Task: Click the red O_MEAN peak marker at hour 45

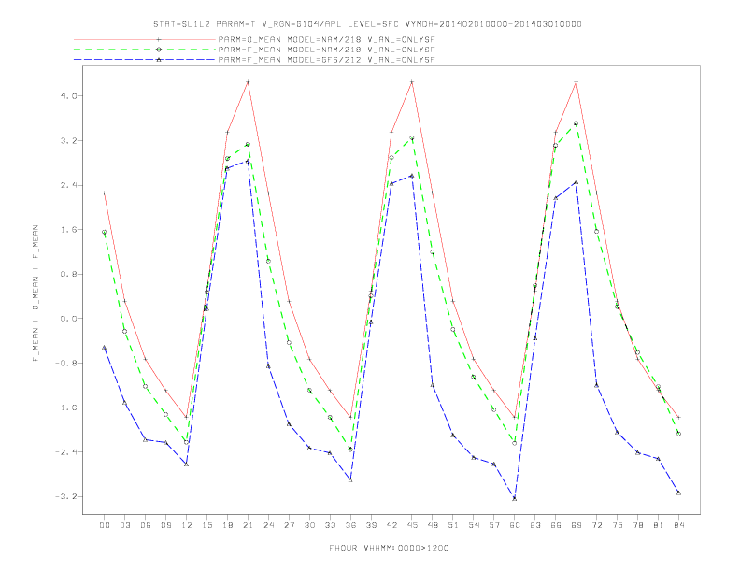Action: (x=412, y=82)
